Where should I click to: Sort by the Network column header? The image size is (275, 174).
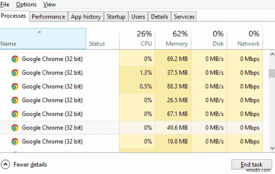coord(245,38)
